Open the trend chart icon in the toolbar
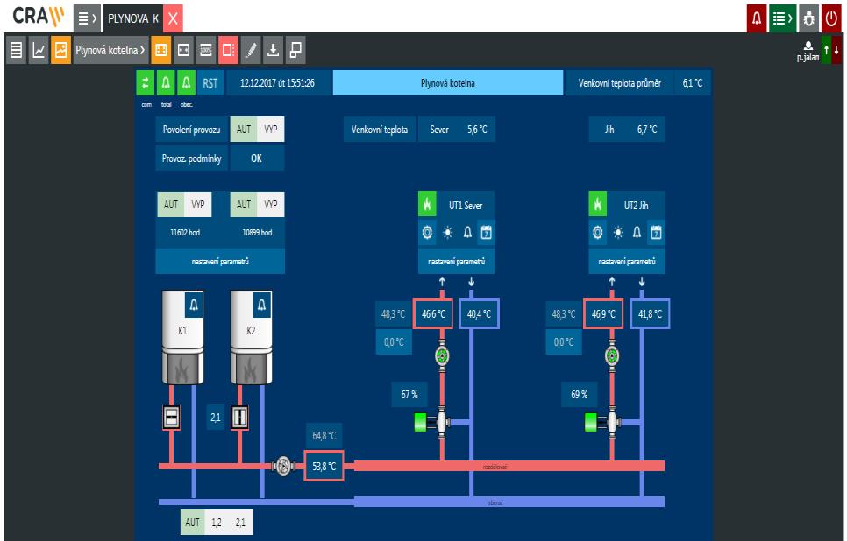 coord(39,50)
